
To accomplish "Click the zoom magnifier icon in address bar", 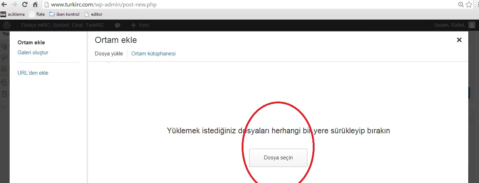I will [461, 5].
